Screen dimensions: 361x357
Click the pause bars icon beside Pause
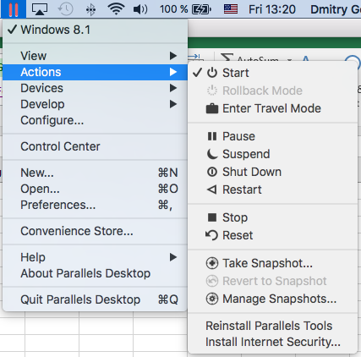coord(212,136)
